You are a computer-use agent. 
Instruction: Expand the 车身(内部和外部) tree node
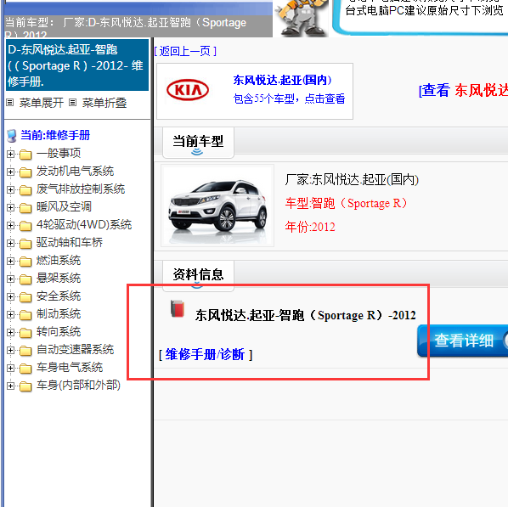[10, 386]
